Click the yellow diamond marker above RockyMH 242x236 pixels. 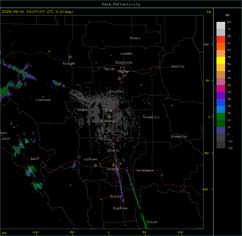(x=70, y=57)
